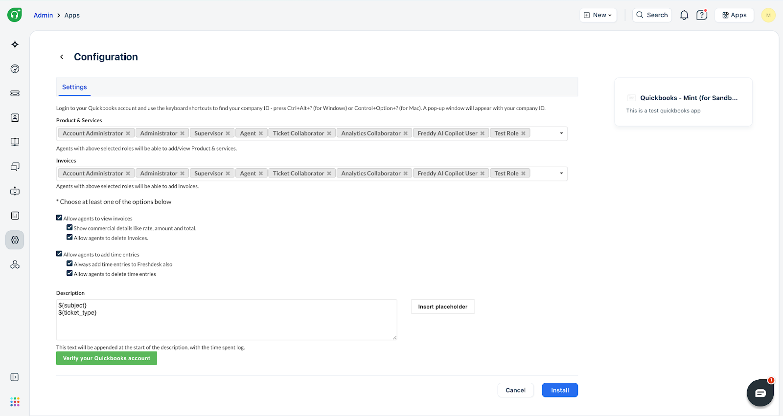Remove Test Role from Product & Services
This screenshot has height=416, width=783.
(x=523, y=133)
